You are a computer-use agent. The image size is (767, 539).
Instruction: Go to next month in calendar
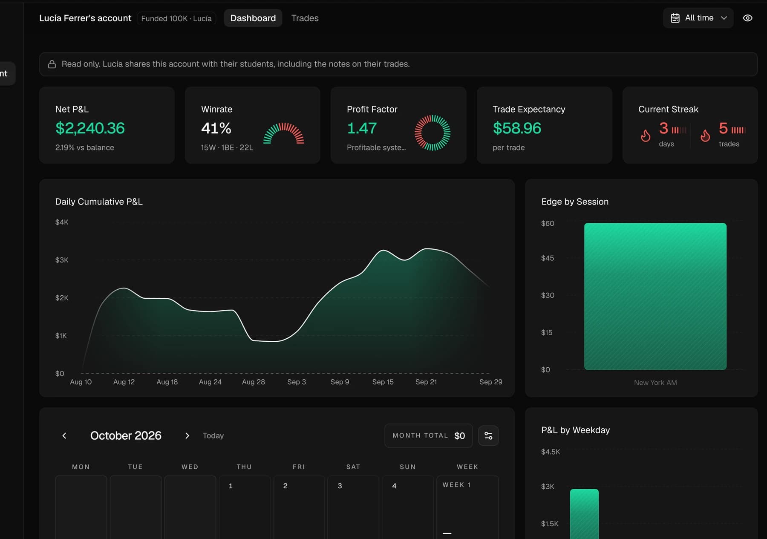[187, 435]
